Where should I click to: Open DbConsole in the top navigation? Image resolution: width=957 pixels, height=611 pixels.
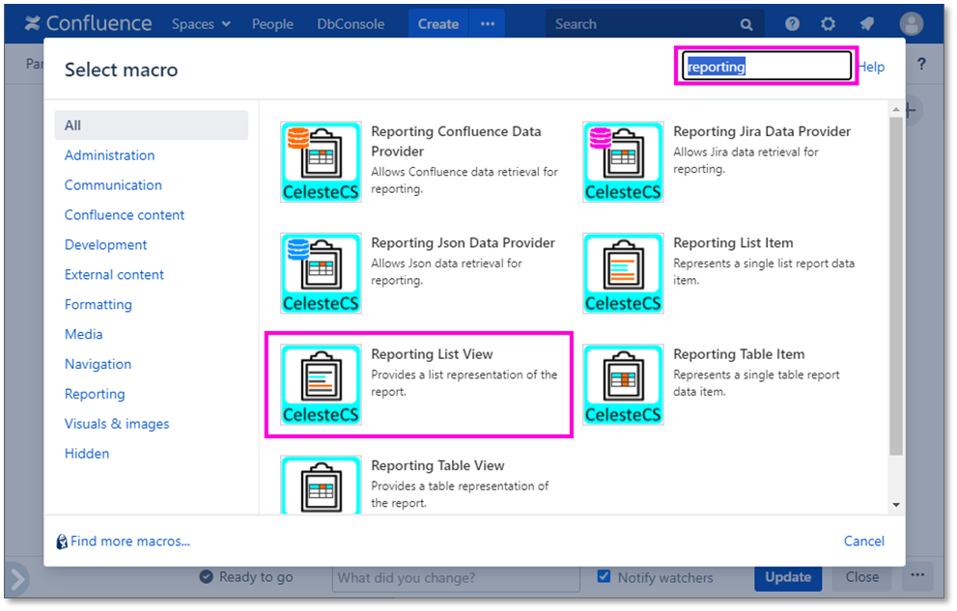coord(351,24)
